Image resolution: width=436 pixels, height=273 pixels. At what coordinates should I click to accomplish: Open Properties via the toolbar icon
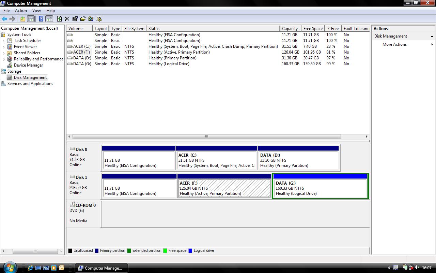coord(75,19)
